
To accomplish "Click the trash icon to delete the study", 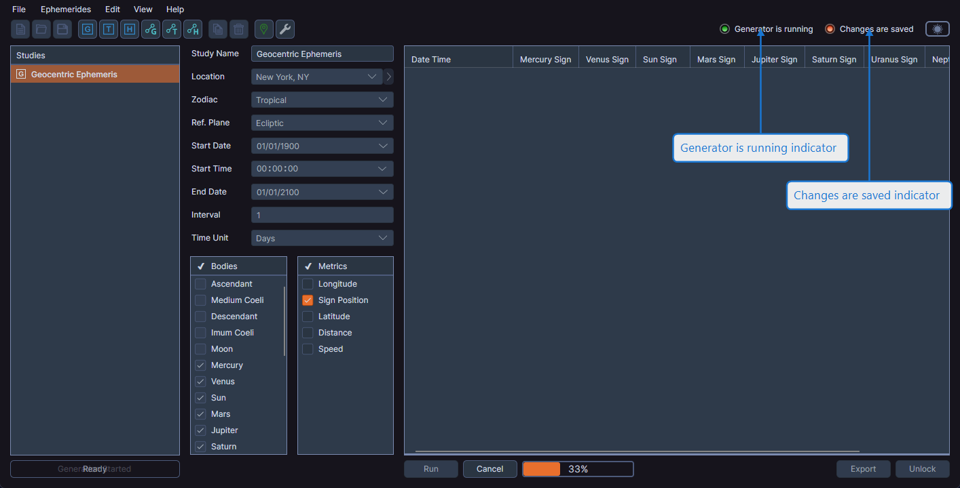I will [238, 29].
